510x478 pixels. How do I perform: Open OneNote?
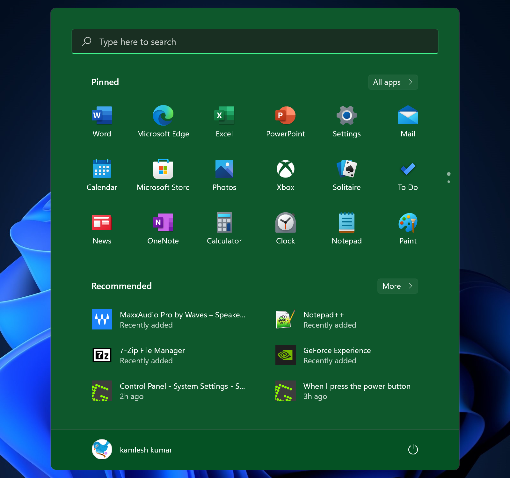point(163,228)
